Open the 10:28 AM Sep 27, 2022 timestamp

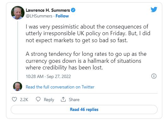[48, 76]
